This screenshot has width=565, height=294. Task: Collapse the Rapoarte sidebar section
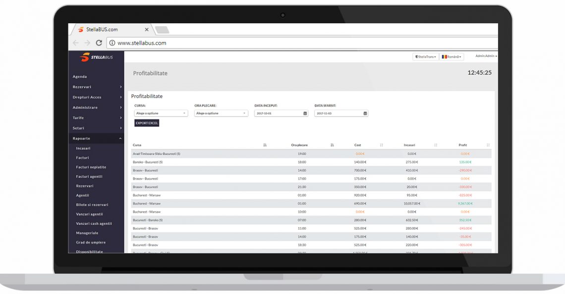96,138
